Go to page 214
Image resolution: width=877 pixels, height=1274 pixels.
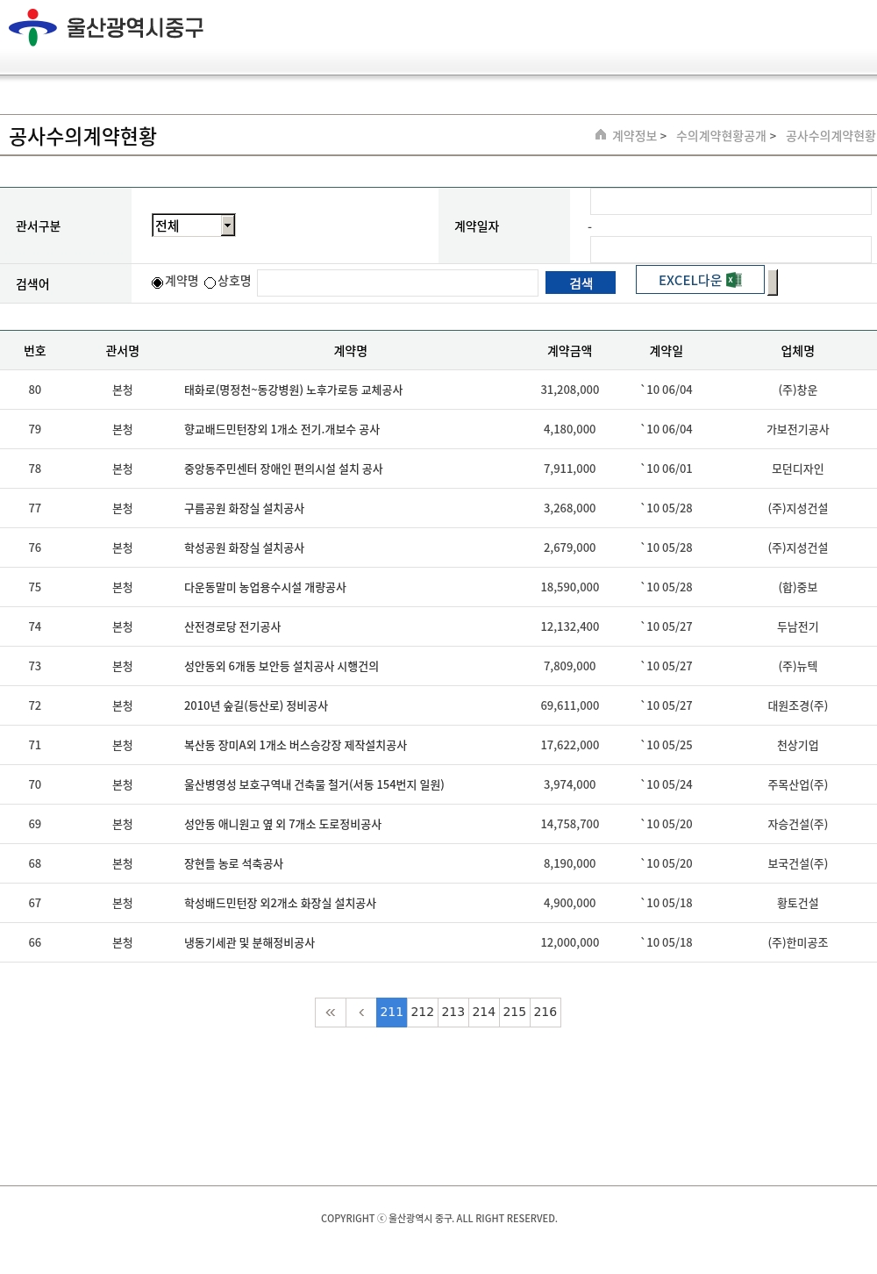[484, 1013]
